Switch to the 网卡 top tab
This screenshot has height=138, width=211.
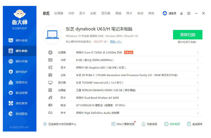tap(129, 13)
